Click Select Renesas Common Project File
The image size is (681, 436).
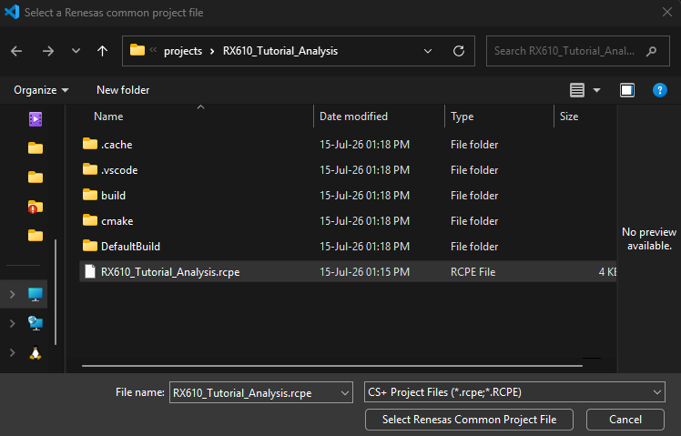469,420
